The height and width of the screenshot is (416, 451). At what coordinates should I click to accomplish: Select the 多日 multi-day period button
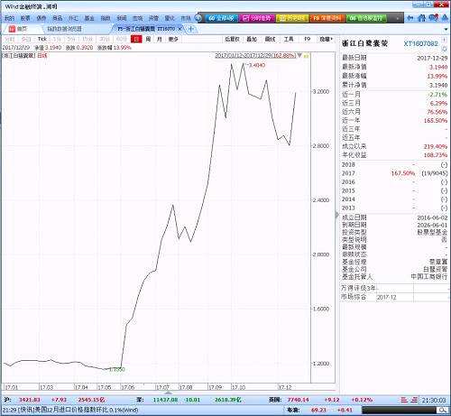click(26, 39)
